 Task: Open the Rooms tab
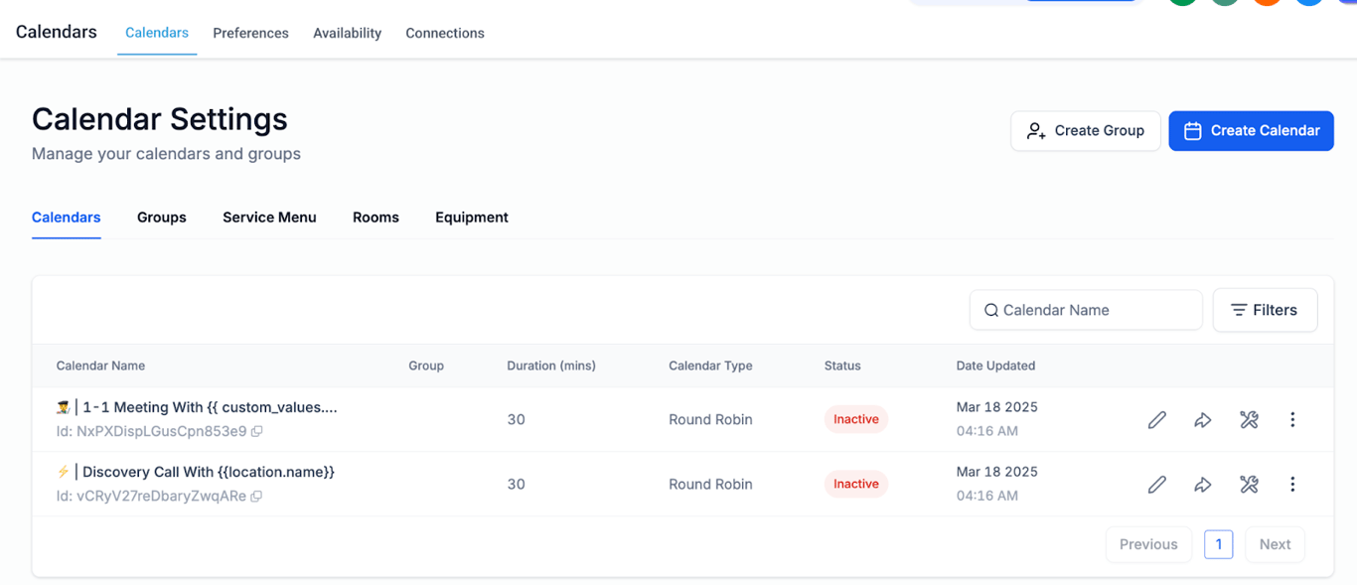pyautogui.click(x=376, y=218)
